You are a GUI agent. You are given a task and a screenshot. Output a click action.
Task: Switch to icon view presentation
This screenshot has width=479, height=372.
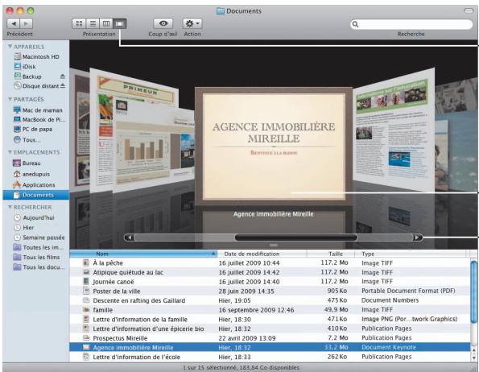[x=79, y=23]
